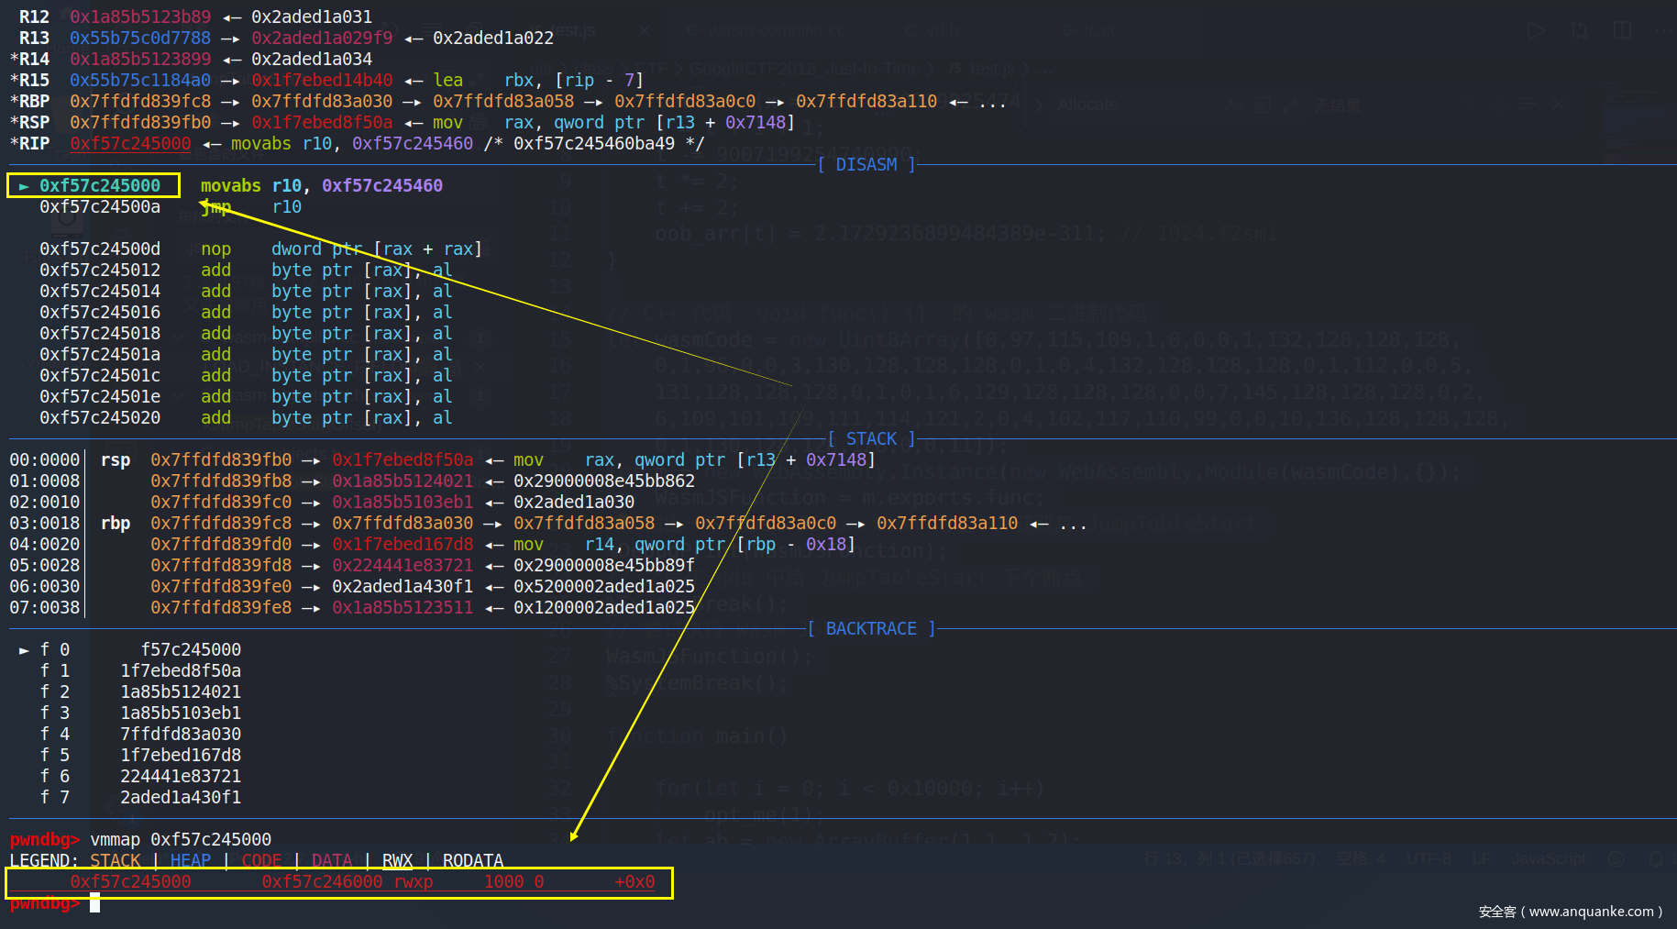The width and height of the screenshot is (1677, 929).
Task: Click the RODATA label in the legend
Action: click(x=472, y=861)
